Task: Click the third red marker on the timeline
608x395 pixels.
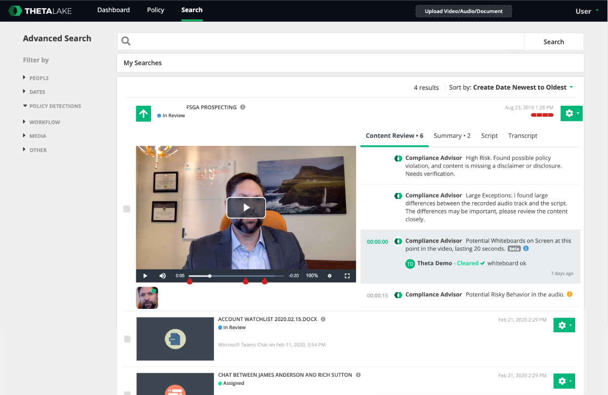Action: (264, 281)
